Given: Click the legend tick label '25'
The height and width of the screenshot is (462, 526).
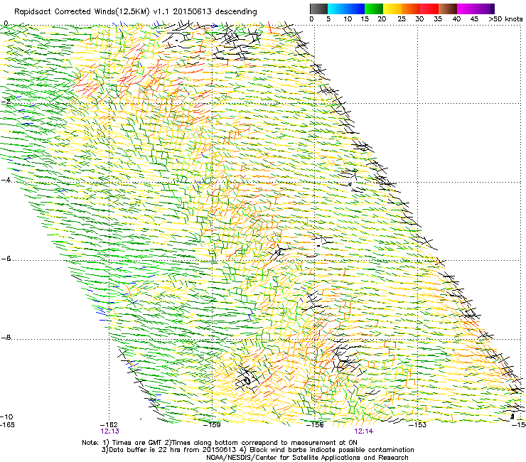Looking at the screenshot, I should (402, 19).
